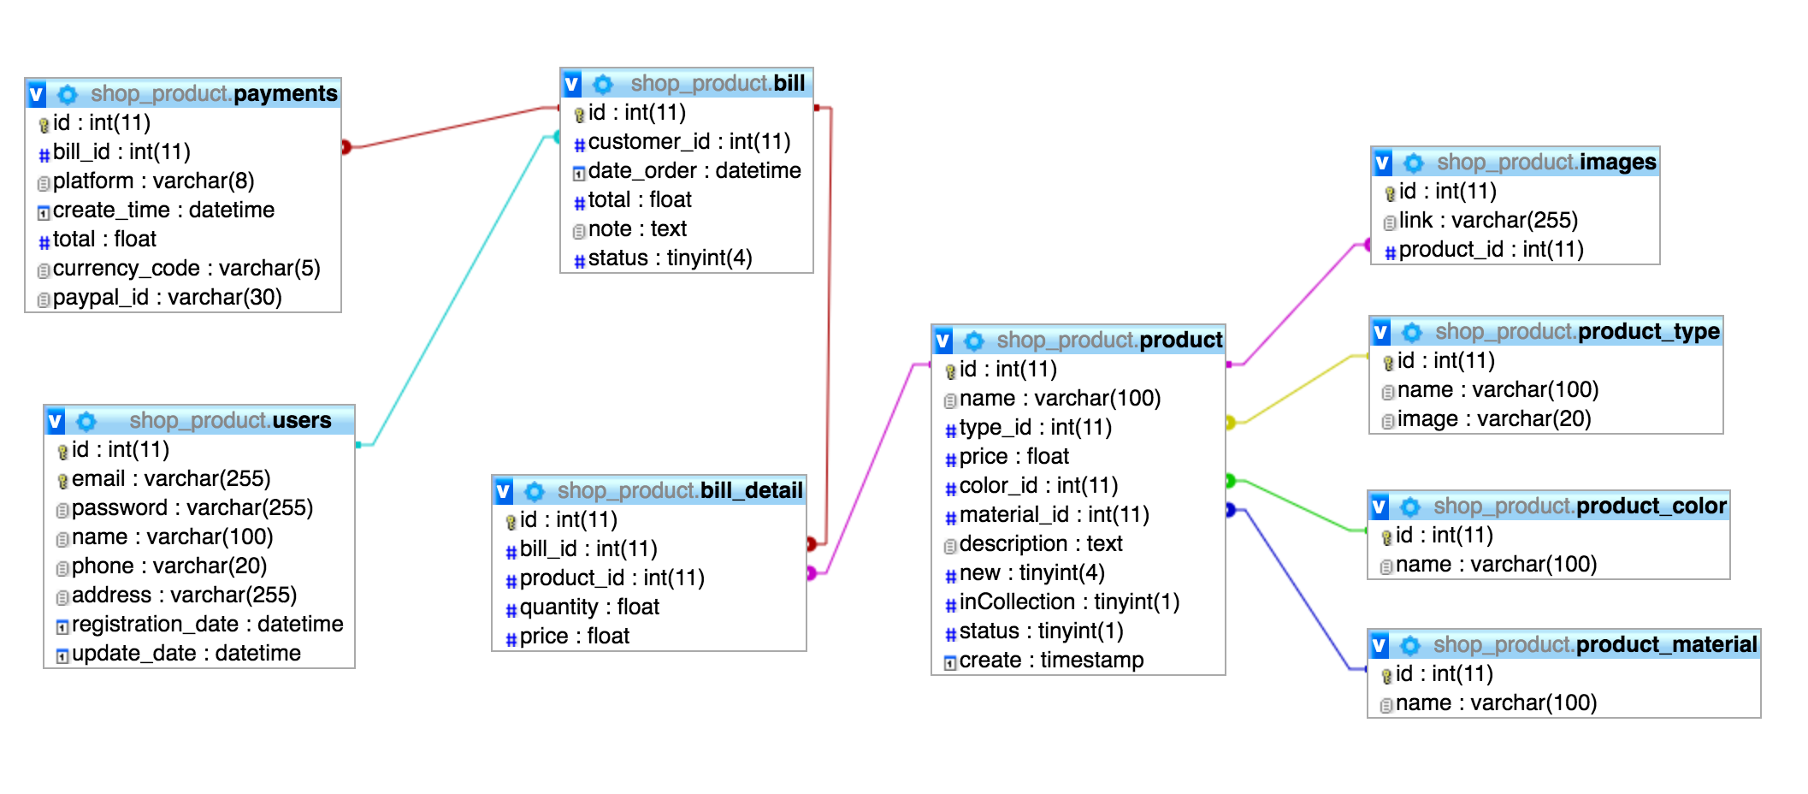Collapse product table columns via V icon
This screenshot has height=794, width=1808.
click(943, 341)
